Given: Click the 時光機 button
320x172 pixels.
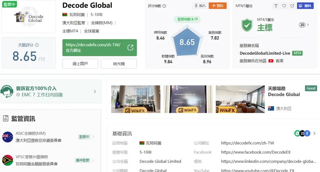Looking at the screenshot, I should pos(119,64).
